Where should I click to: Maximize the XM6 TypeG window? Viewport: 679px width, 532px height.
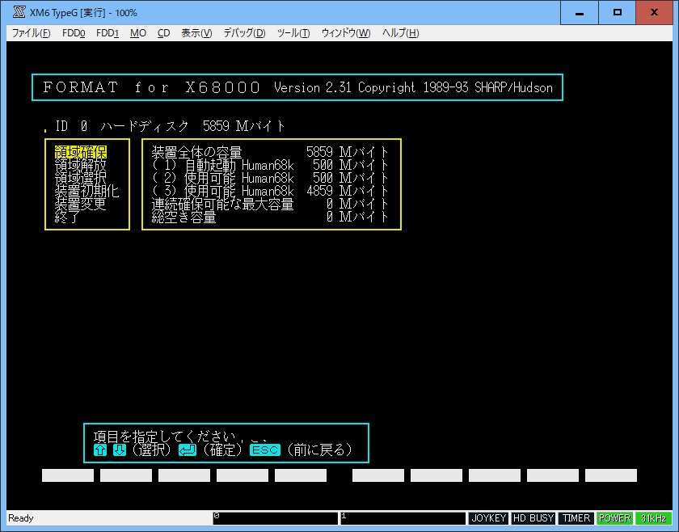point(617,13)
